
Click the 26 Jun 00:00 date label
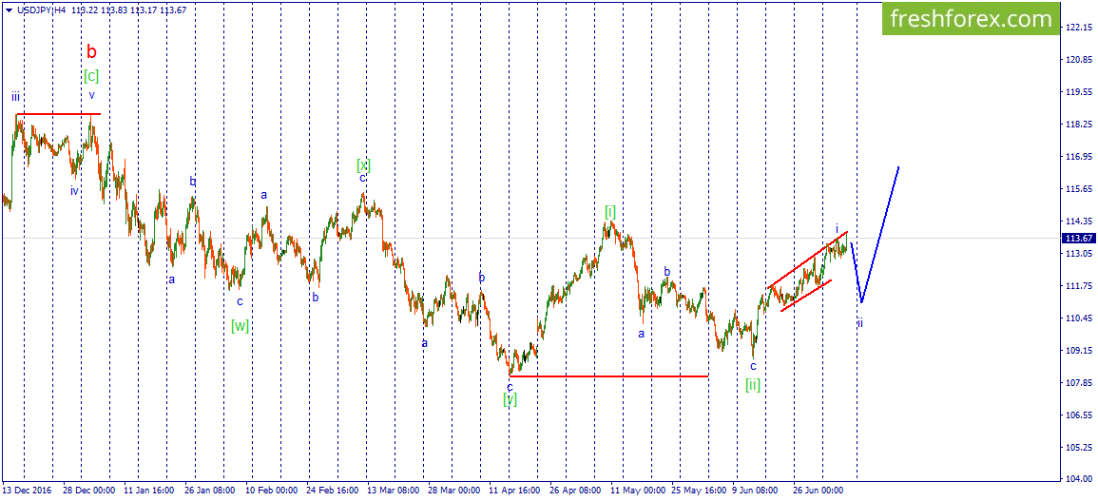pyautogui.click(x=819, y=490)
